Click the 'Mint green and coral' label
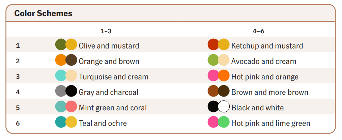The image size is (342, 140). 113,108
